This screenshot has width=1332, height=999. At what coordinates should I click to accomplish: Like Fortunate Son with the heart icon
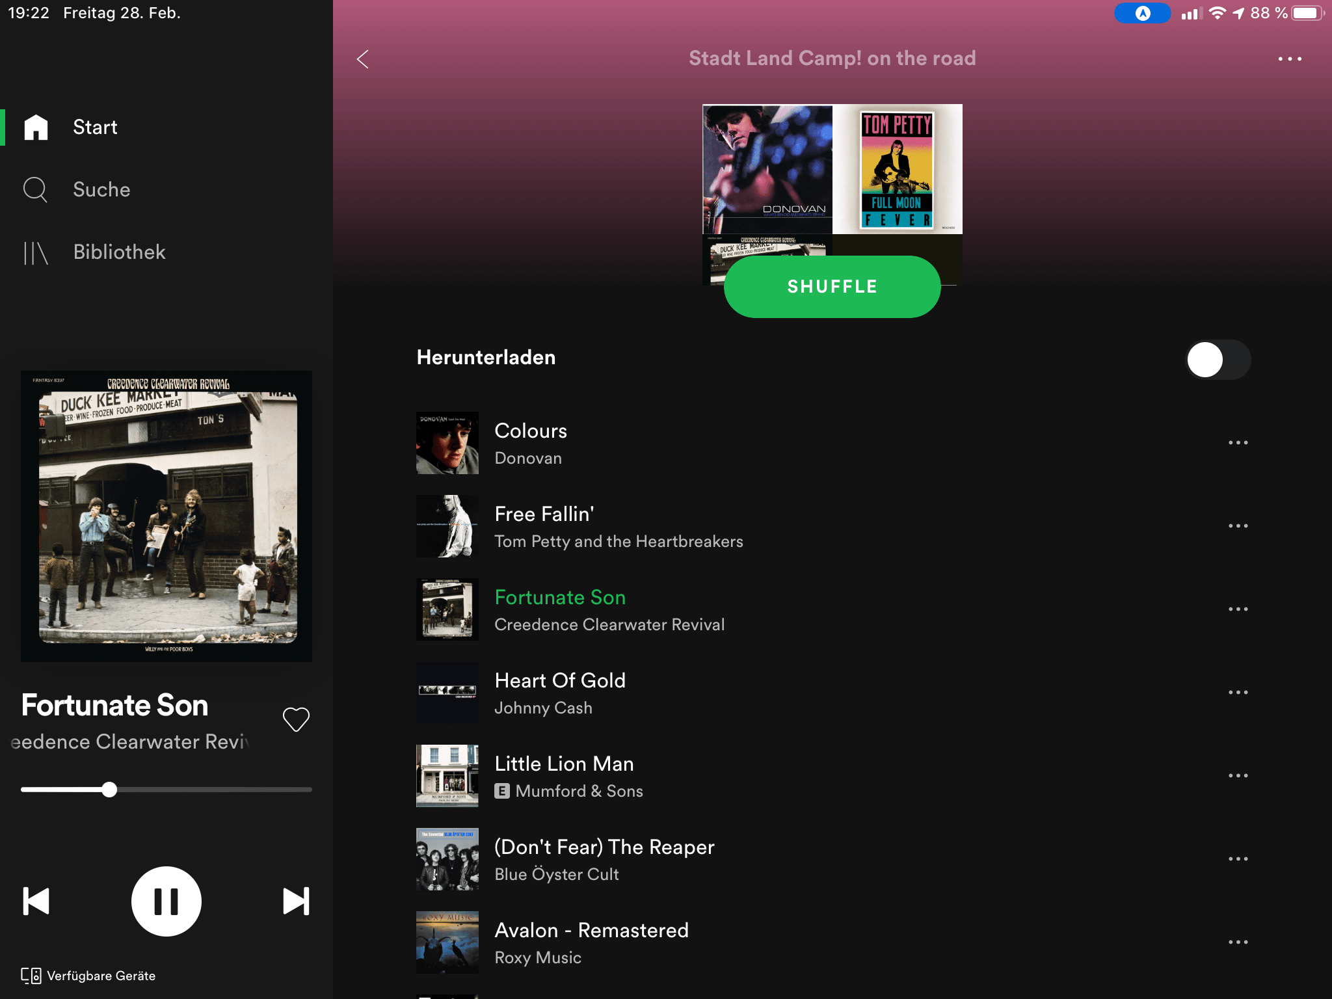click(x=296, y=719)
